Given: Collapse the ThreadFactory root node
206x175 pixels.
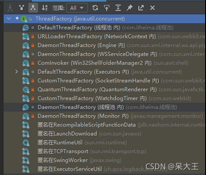Looking at the screenshot, I should (x=9, y=19).
